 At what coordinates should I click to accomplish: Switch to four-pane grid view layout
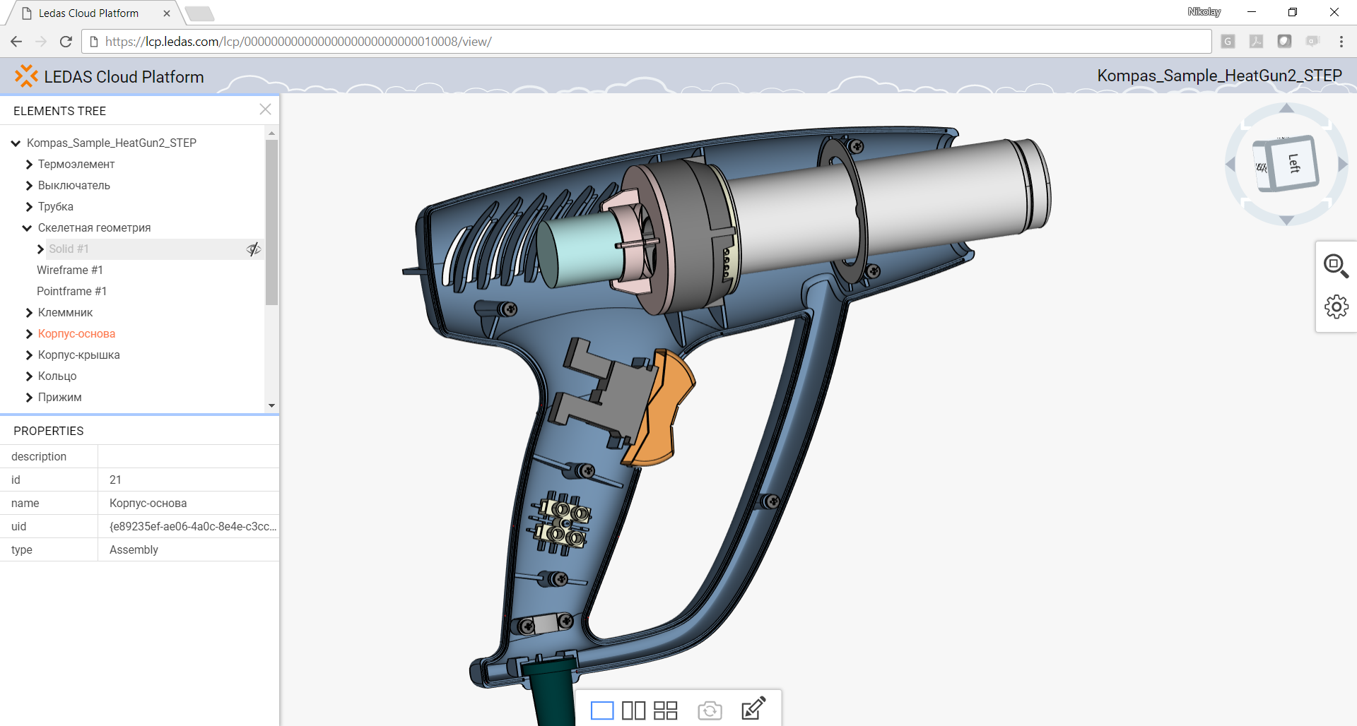pos(666,710)
